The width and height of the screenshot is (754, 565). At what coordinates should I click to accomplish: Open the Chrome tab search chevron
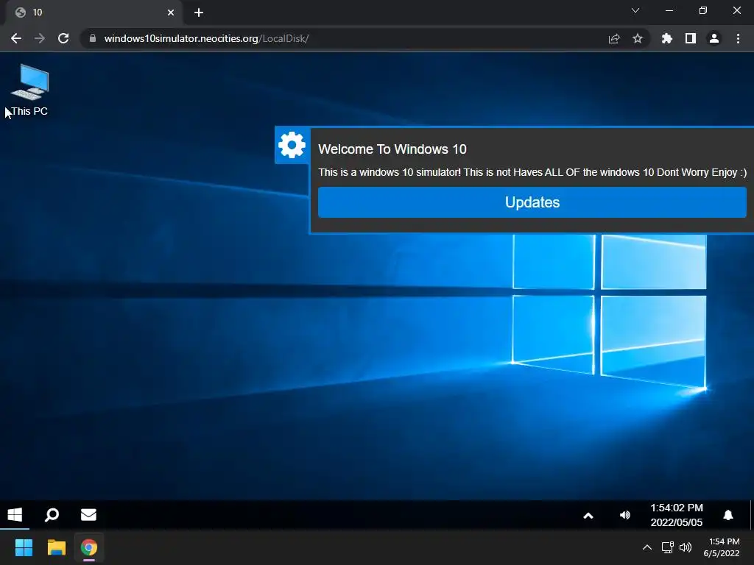635,10
